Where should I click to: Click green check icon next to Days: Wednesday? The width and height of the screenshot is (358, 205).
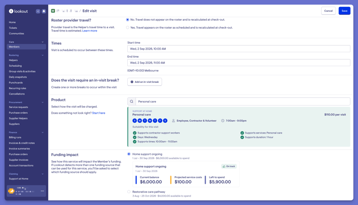point(135,137)
